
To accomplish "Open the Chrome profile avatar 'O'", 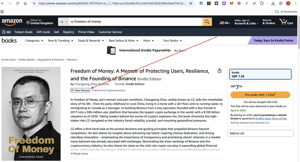I will point(288,3).
